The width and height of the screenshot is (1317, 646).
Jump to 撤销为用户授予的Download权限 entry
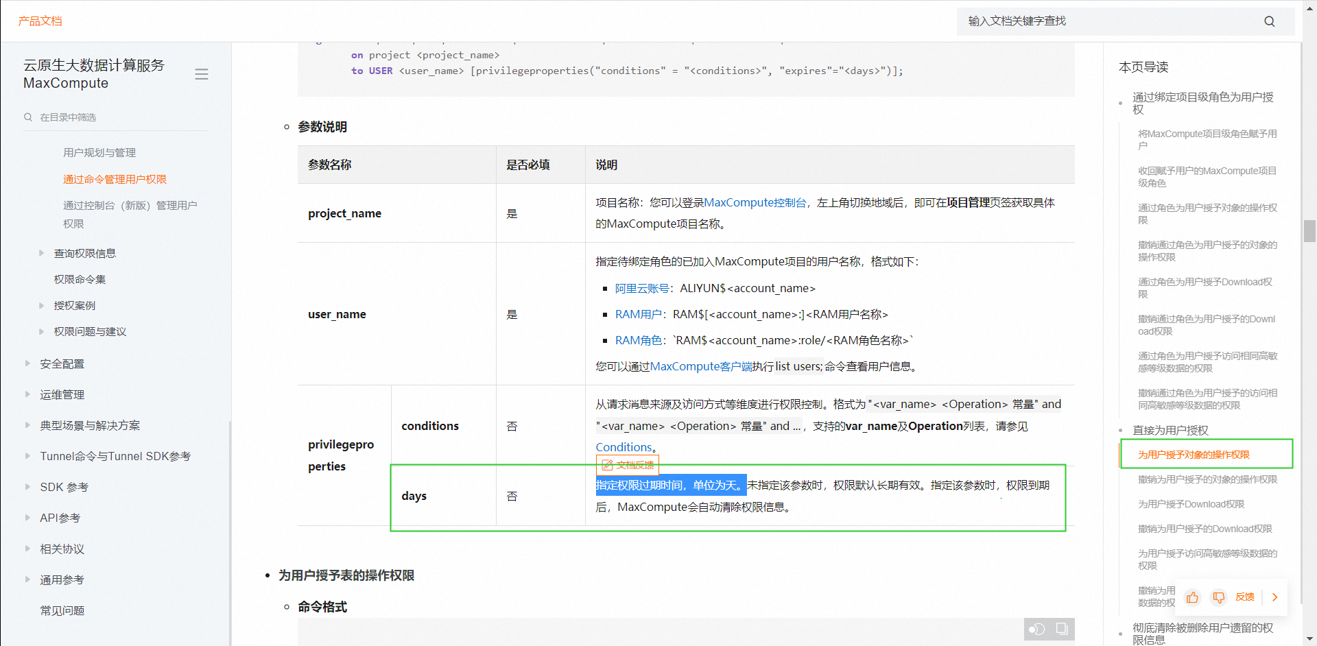click(x=1205, y=529)
